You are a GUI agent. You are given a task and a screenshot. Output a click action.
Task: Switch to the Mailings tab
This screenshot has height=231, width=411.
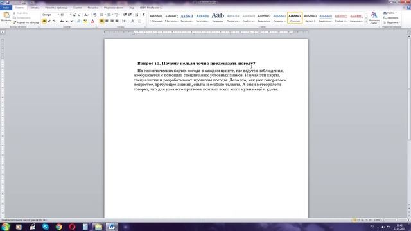pyautogui.click(x=92, y=8)
